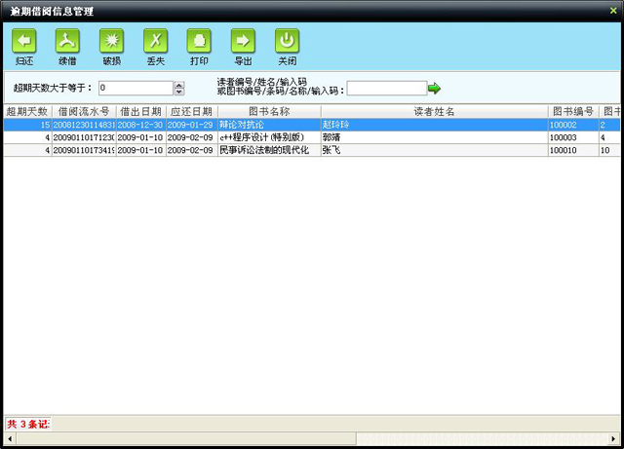Image resolution: width=624 pixels, height=449 pixels.
Task: Increase overdue days with spinner up arrow
Action: [x=178, y=85]
